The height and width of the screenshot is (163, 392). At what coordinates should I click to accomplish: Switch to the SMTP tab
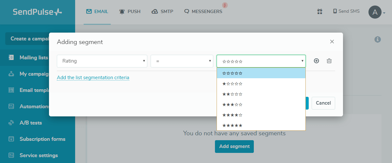162,12
